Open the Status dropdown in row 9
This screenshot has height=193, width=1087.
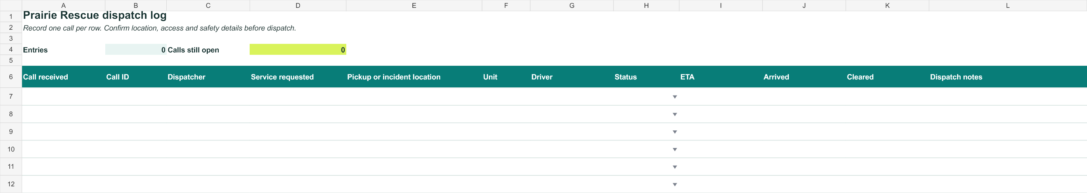675,132
